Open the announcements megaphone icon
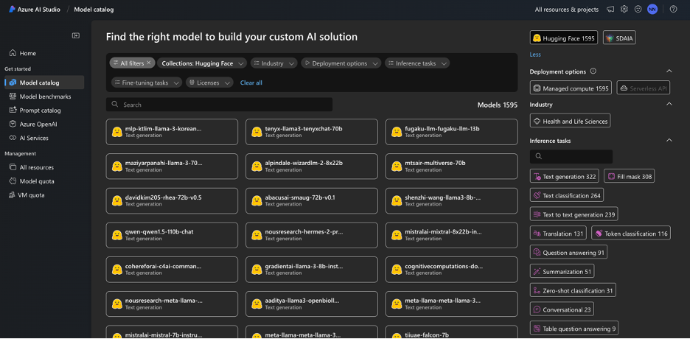690x339 pixels. [610, 10]
